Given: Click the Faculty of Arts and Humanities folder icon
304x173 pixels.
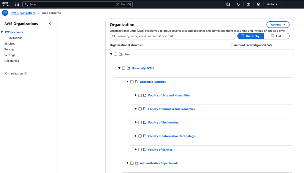Looking at the screenshot, I should 145,95.
